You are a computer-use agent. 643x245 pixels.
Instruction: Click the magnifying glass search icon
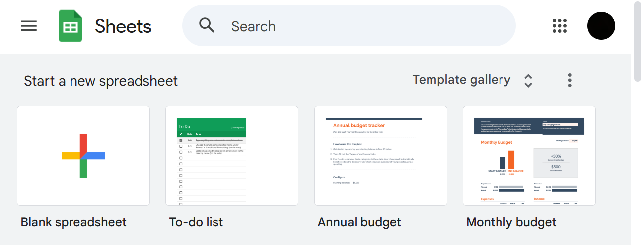(207, 25)
